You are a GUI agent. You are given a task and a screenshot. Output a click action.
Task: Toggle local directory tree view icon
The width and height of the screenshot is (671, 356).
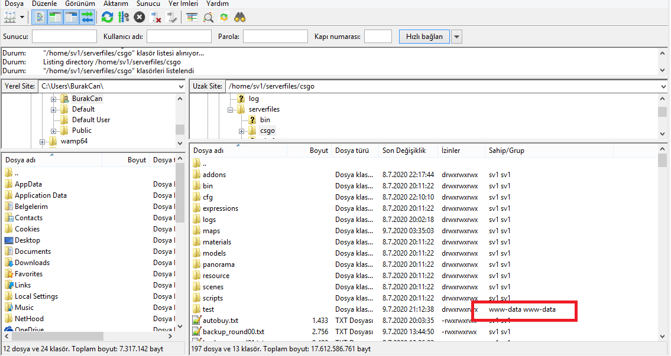(x=55, y=18)
